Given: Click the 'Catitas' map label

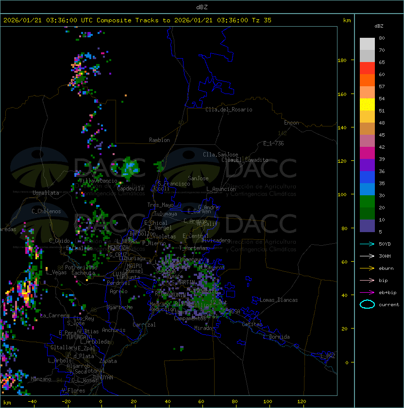Looking at the screenshot, I should pos(252,324).
